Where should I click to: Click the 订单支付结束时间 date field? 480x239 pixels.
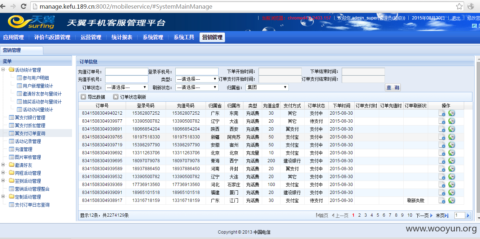point(363,79)
